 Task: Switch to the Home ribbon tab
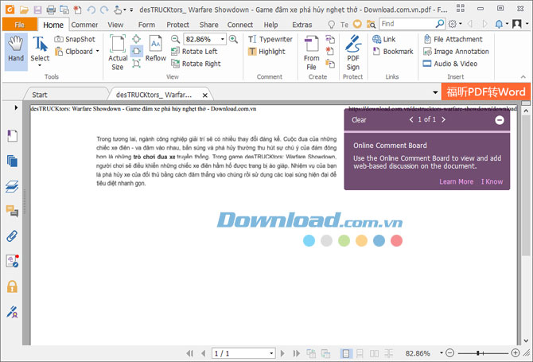53,25
